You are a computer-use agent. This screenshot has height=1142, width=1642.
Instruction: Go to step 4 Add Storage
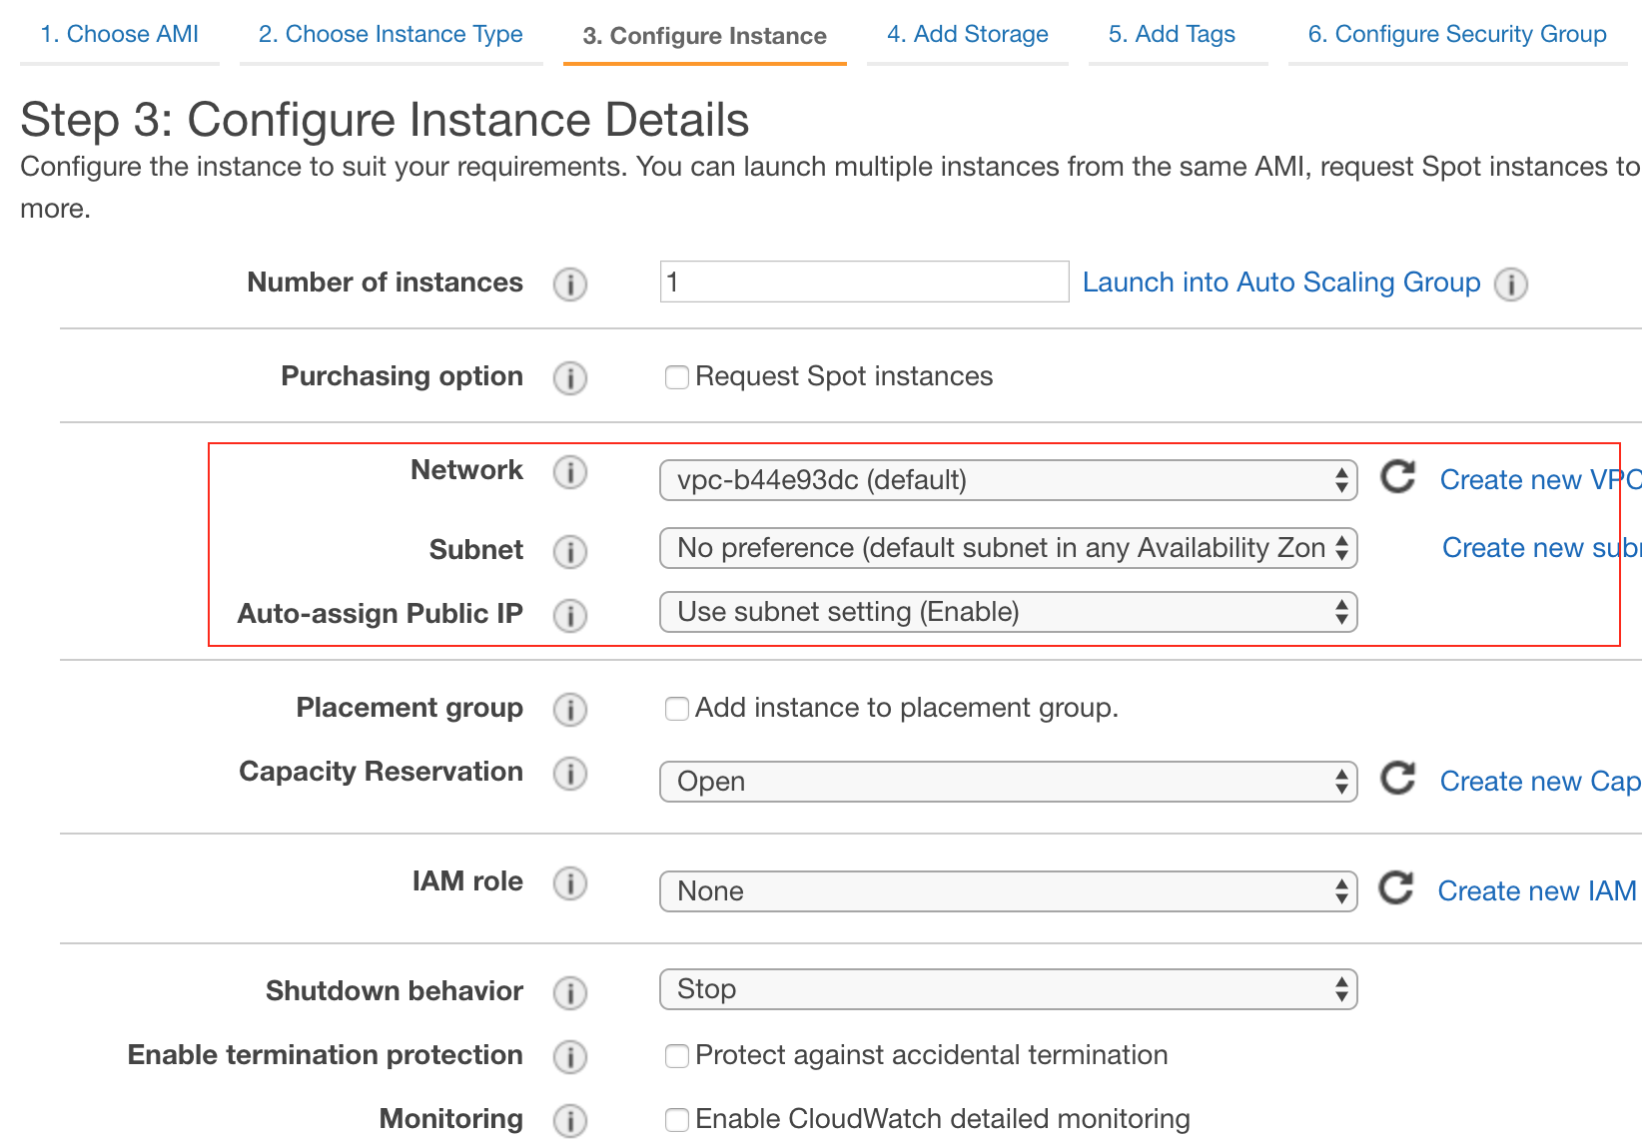click(968, 34)
